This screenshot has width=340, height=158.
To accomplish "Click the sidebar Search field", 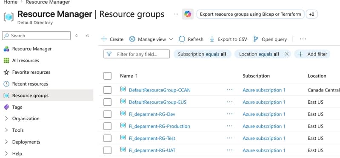I will (36, 36).
